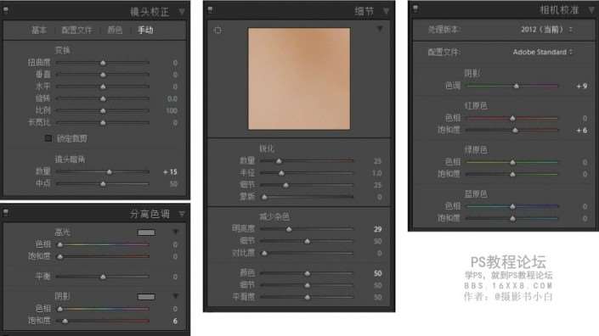Toggle the 相机校准 panel on/off switch

pyautogui.click(x=415, y=8)
